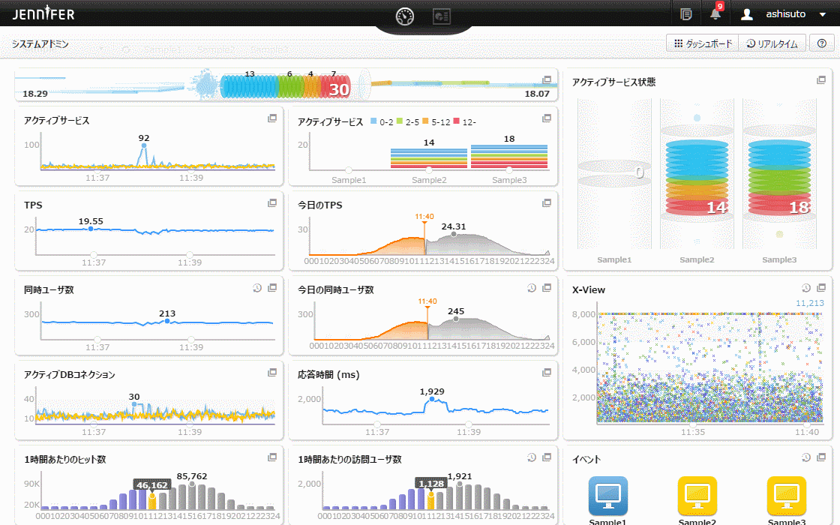Open help via the question mark button

(x=822, y=43)
